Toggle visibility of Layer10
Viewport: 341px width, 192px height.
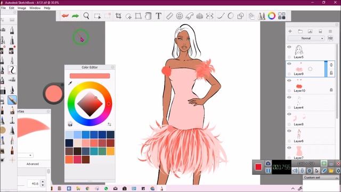click(289, 81)
